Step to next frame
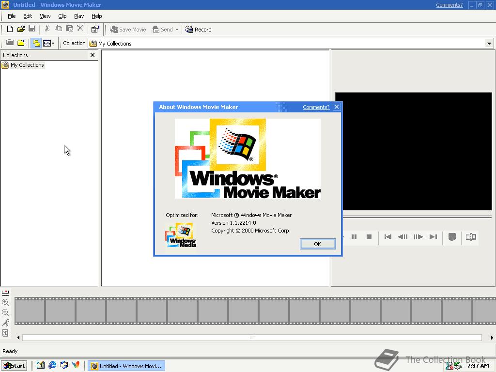Viewport: 496px width, 372px height. pos(418,237)
